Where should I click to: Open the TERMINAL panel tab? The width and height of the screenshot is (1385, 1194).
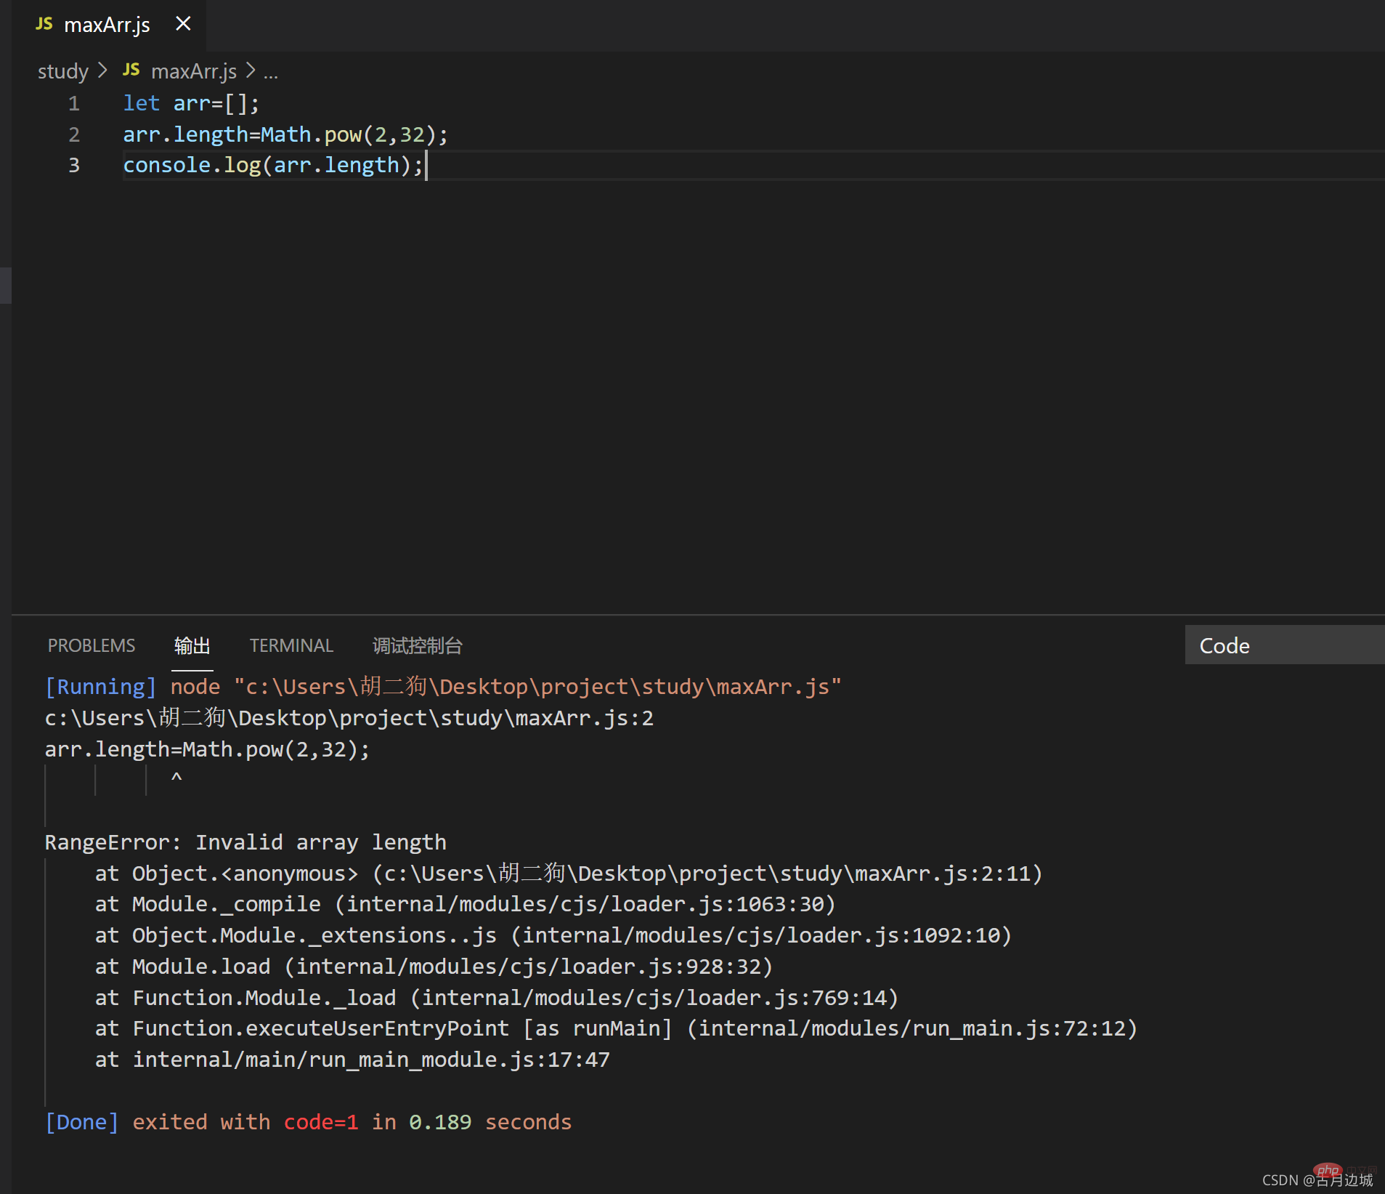pos(291,645)
